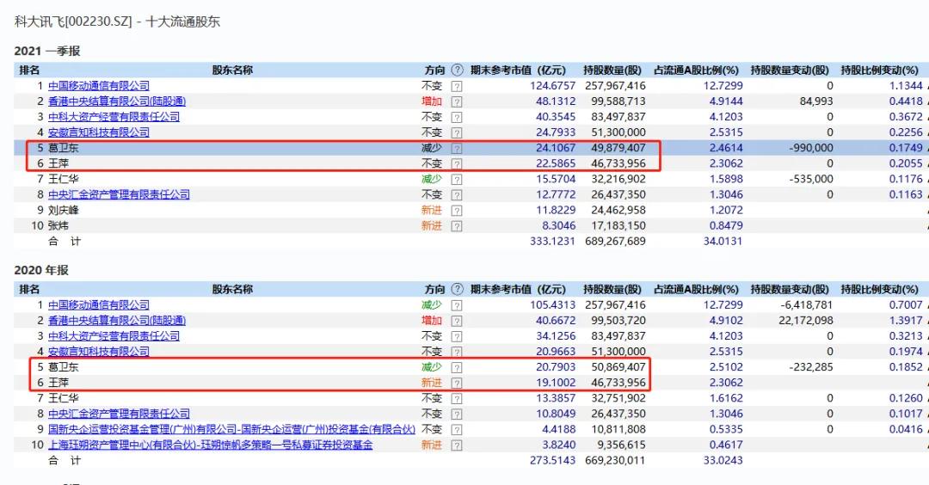Open the 上海珏朔资产管理中心 private fund link
Viewport: 929px width, 485px height.
(210, 445)
